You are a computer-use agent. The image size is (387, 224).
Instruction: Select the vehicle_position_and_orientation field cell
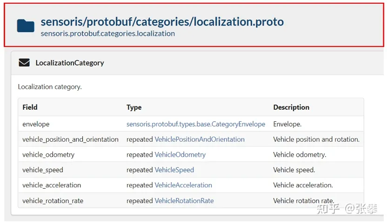[70, 139]
